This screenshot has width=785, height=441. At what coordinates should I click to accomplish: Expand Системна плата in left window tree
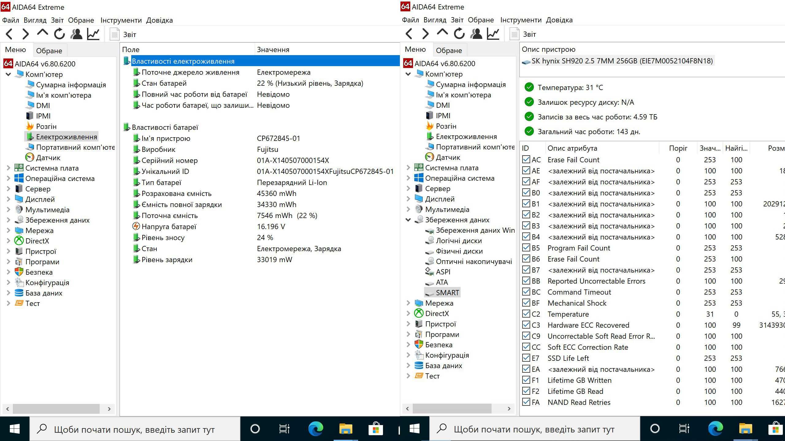click(8, 168)
